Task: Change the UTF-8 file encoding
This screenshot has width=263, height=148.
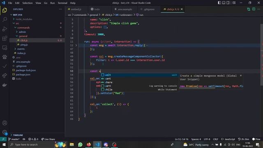Action: (x=207, y=139)
